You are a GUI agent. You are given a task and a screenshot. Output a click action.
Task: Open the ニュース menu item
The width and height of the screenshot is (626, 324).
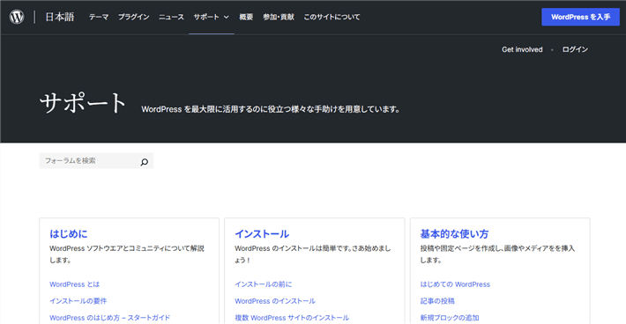171,17
